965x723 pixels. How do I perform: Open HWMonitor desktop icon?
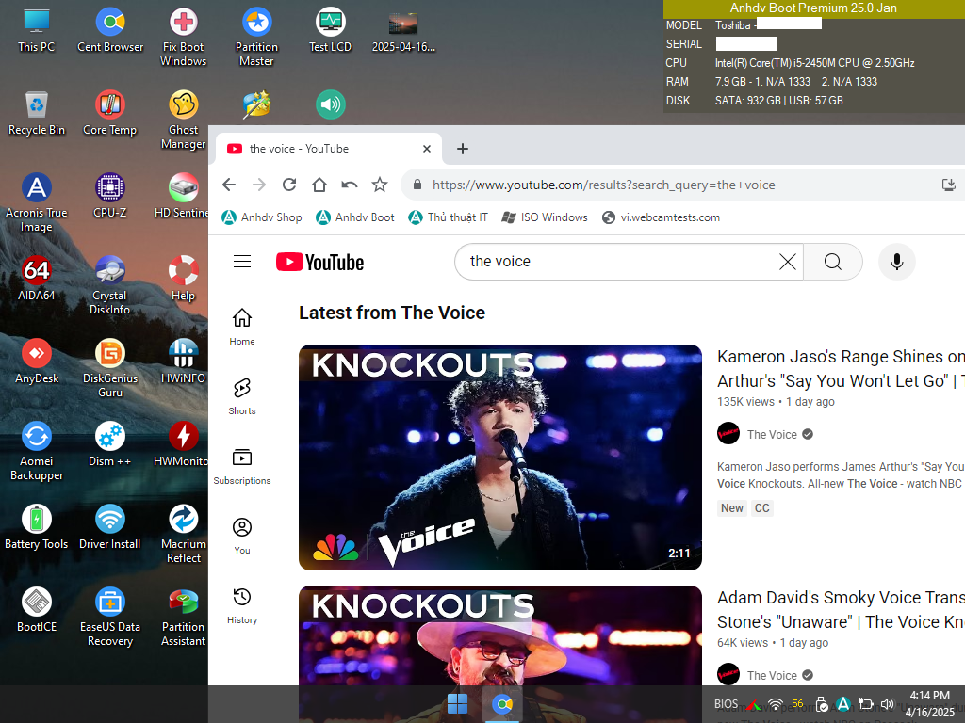[182, 445]
